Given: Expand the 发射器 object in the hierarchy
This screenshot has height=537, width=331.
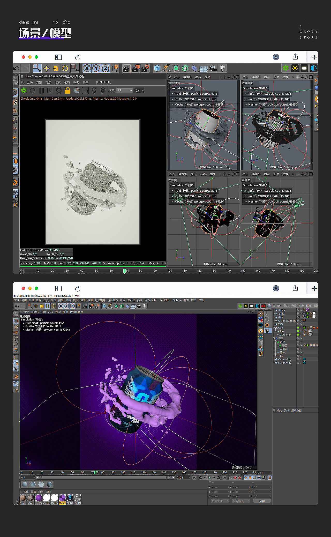Looking at the screenshot, I should pyautogui.click(x=276, y=349).
